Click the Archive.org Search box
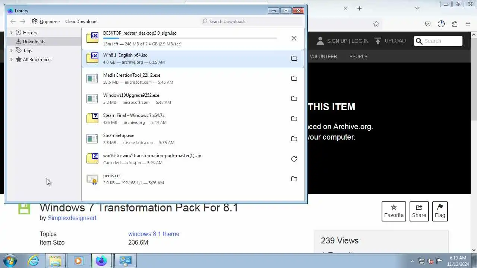 [x=438, y=41]
